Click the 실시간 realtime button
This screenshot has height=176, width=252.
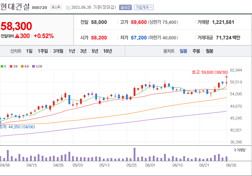click(125, 7)
